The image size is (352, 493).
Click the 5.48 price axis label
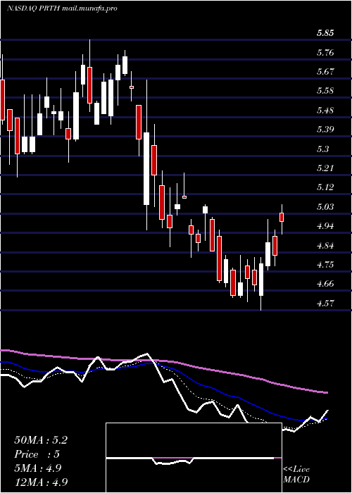coord(325,111)
